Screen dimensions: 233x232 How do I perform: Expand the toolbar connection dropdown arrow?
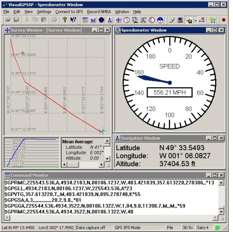click(x=195, y=20)
